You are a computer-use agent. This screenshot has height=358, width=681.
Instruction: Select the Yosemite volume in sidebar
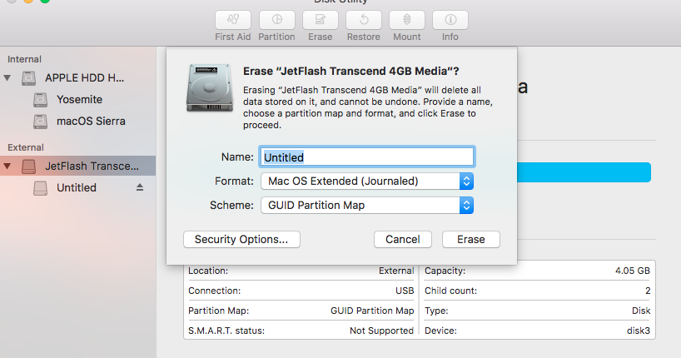click(79, 99)
